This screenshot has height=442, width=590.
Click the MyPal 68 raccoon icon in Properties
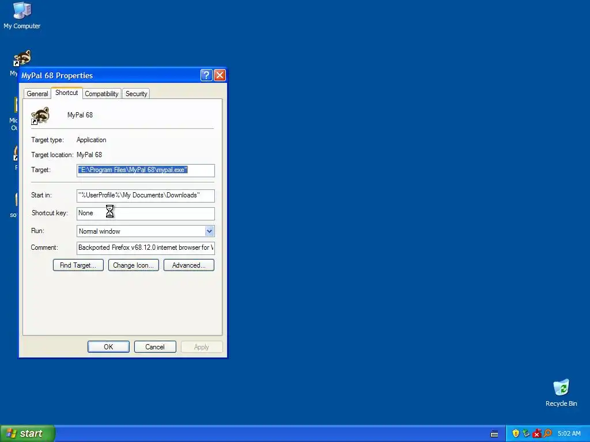click(x=40, y=115)
